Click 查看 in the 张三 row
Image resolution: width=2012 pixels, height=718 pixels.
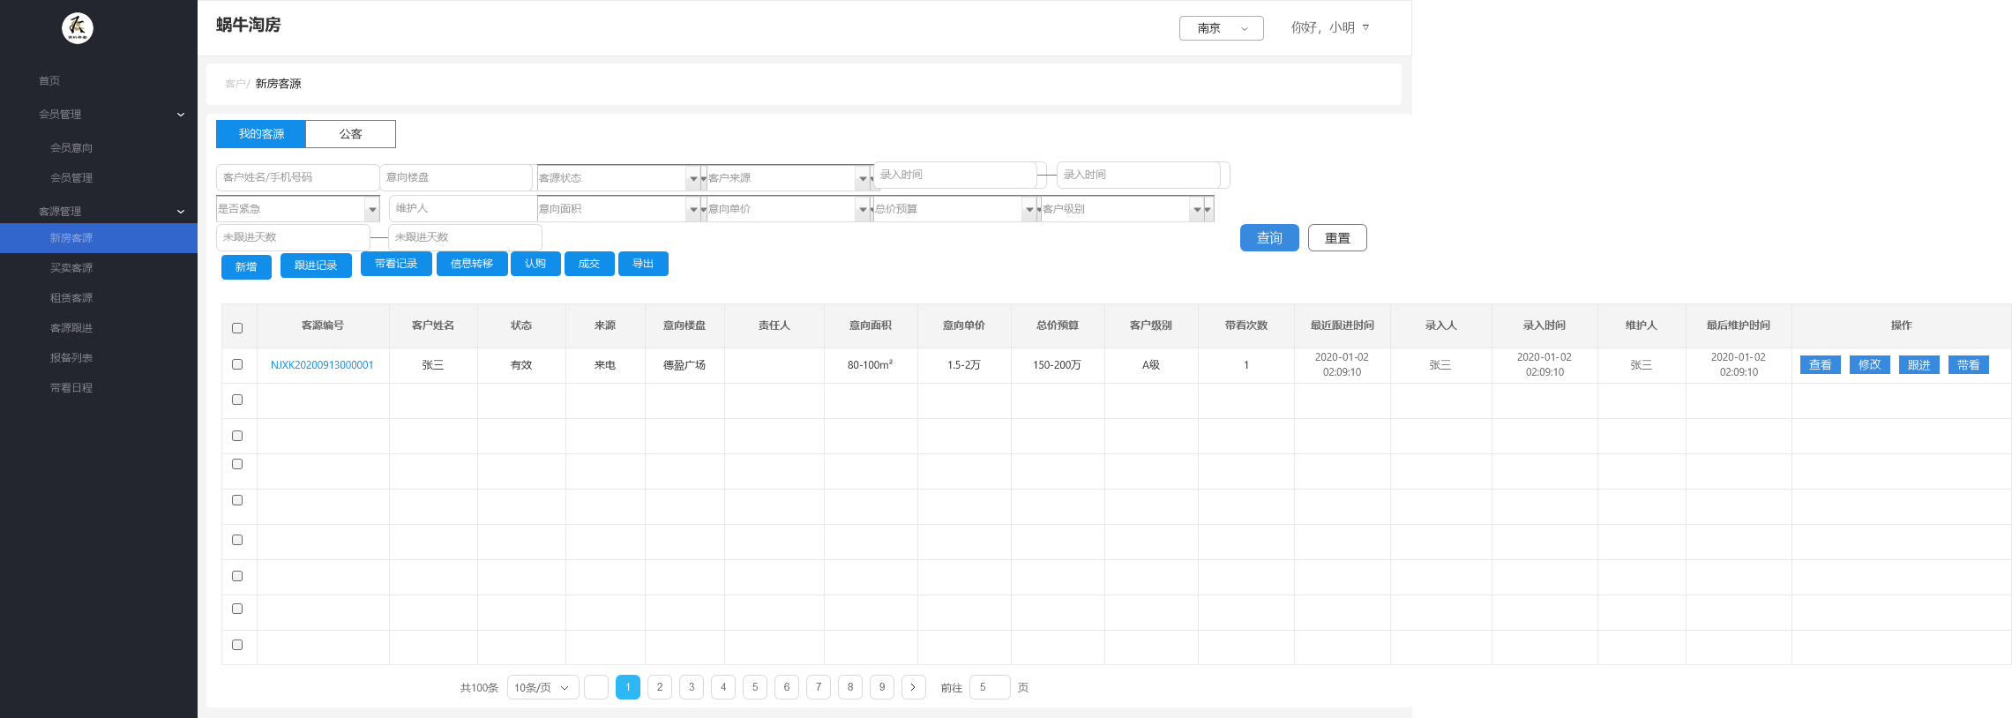tap(1821, 365)
